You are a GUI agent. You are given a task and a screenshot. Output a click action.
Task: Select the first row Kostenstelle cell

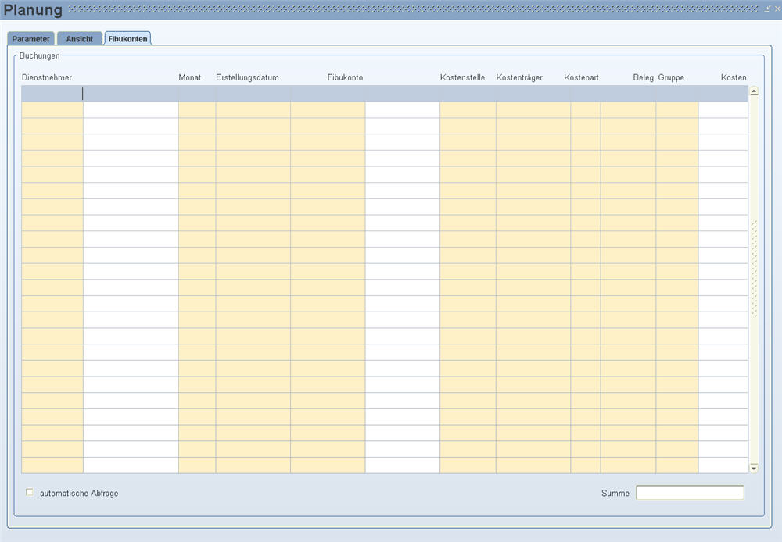(467, 94)
